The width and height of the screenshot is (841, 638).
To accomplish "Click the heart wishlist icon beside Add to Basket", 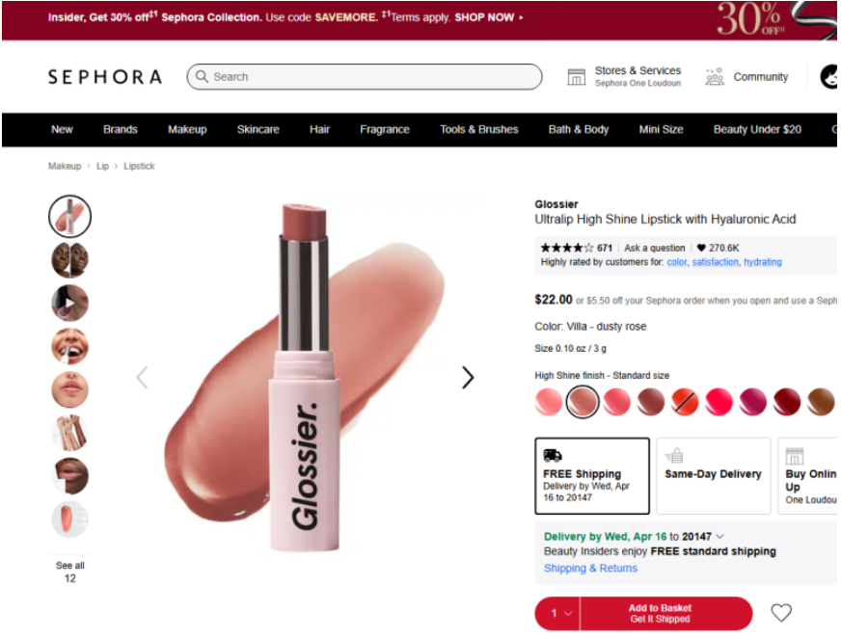I will (x=781, y=612).
